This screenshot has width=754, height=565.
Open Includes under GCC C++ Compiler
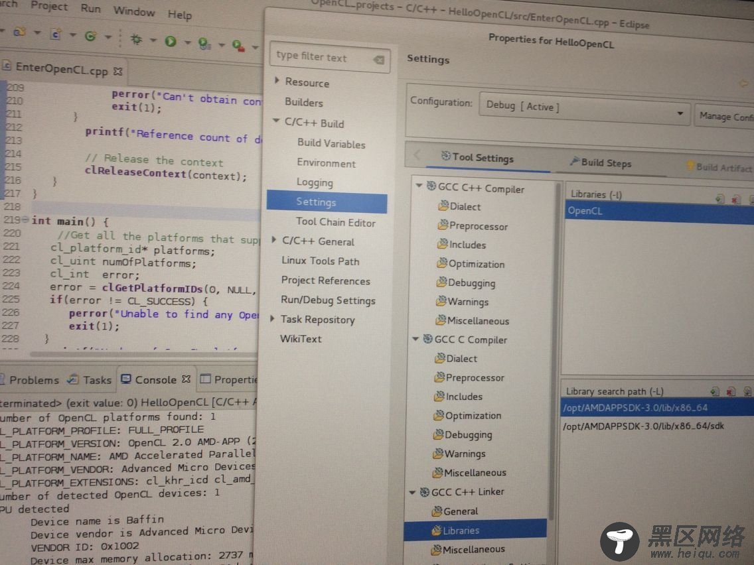[x=462, y=245]
